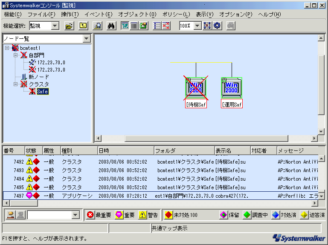Image resolution: width=328 pixels, height=245 pixels.
Task: Click the binoculars find icon
Action: (111, 26)
